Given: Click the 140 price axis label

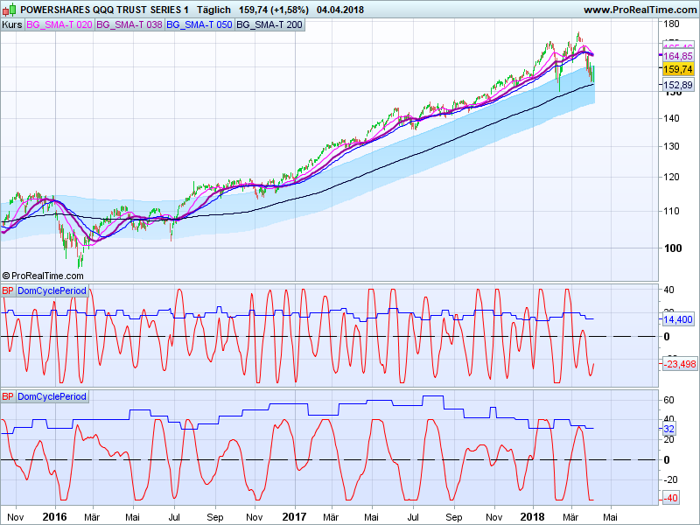Looking at the screenshot, I should (x=672, y=118).
